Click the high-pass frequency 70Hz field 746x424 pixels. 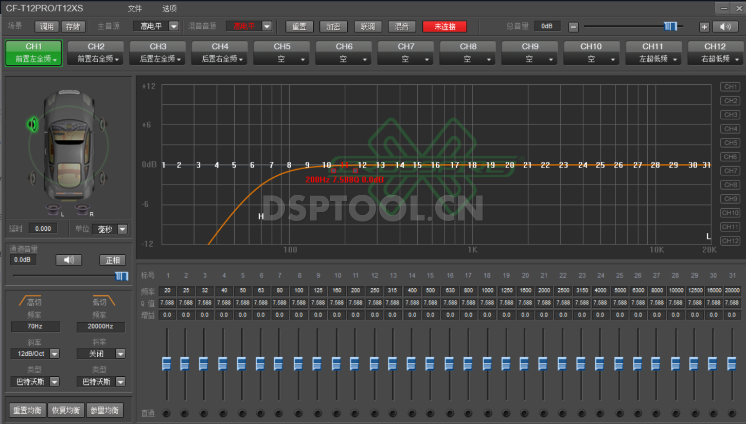[35, 326]
